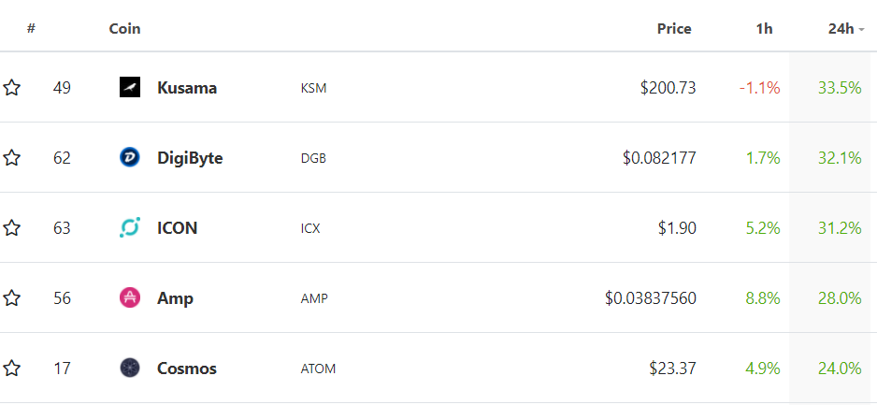
Task: Sort the table by 1h header
Action: point(764,28)
